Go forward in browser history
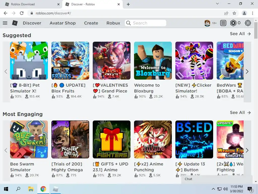 tap(14, 13)
